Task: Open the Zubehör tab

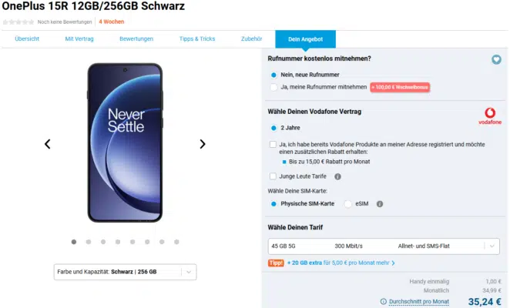Action: tap(252, 38)
